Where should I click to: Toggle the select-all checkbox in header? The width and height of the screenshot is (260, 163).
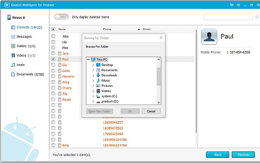pos(53,29)
